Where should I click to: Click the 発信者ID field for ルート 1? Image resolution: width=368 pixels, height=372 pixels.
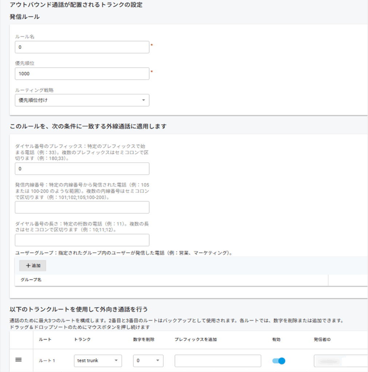point(340,361)
